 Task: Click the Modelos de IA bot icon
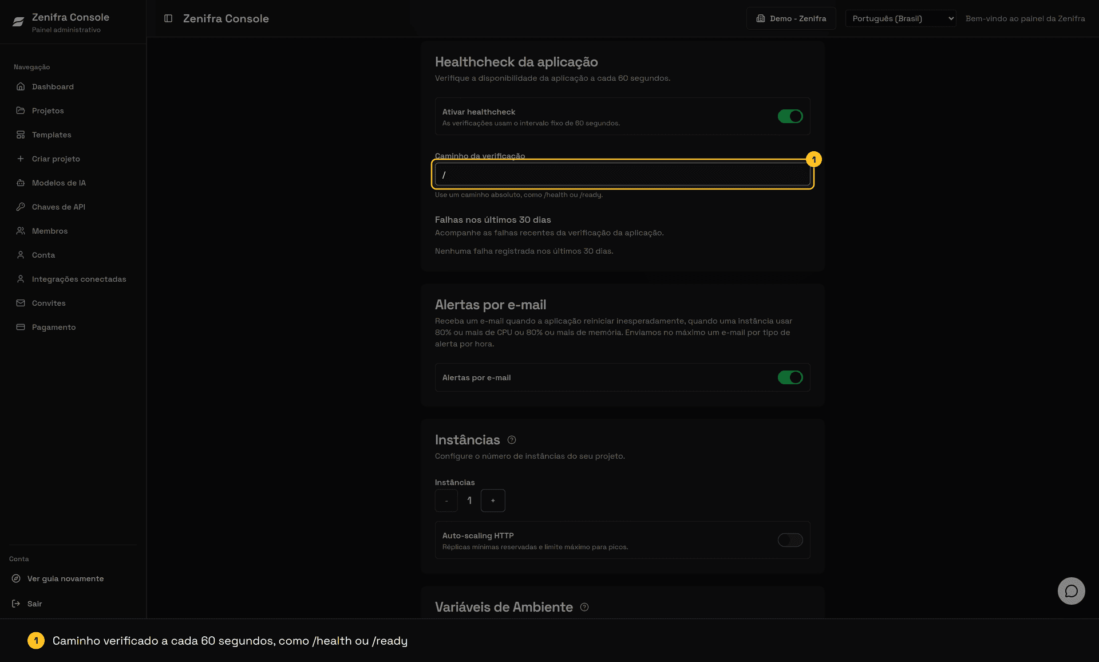click(21, 183)
